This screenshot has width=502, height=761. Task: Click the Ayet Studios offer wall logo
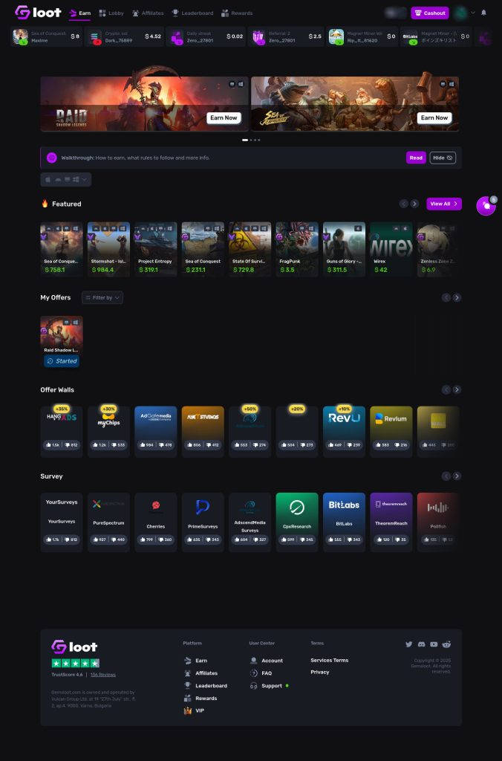point(203,417)
